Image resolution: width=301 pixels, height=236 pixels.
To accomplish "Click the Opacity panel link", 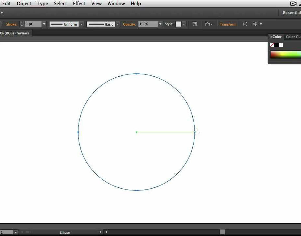I will [x=129, y=24].
